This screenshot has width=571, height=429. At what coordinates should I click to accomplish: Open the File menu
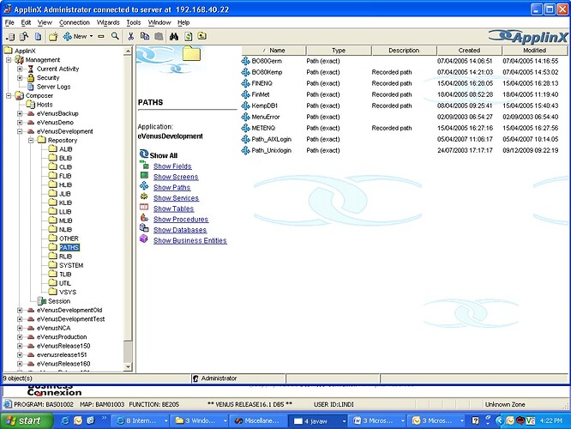[x=9, y=22]
